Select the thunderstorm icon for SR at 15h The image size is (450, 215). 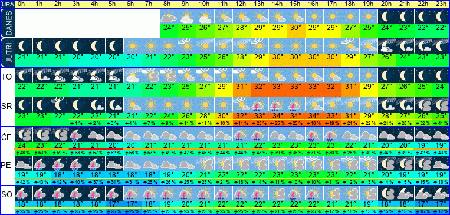296,105
